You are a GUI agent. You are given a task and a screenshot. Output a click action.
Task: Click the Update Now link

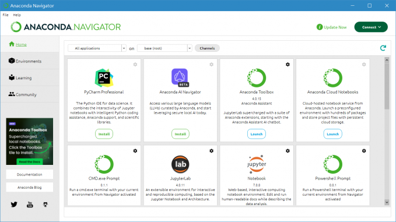(335, 27)
